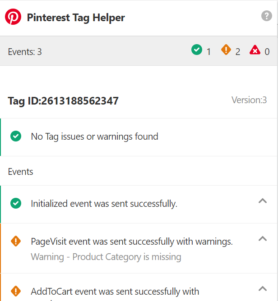278x301 pixels.
Task: Collapse the AddToCart event chevron
Action: click(263, 288)
